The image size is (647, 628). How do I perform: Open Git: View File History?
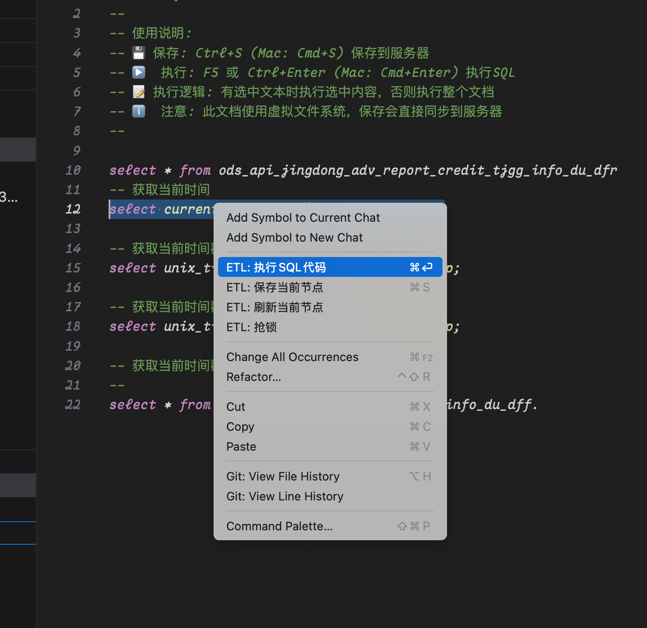pos(330,476)
